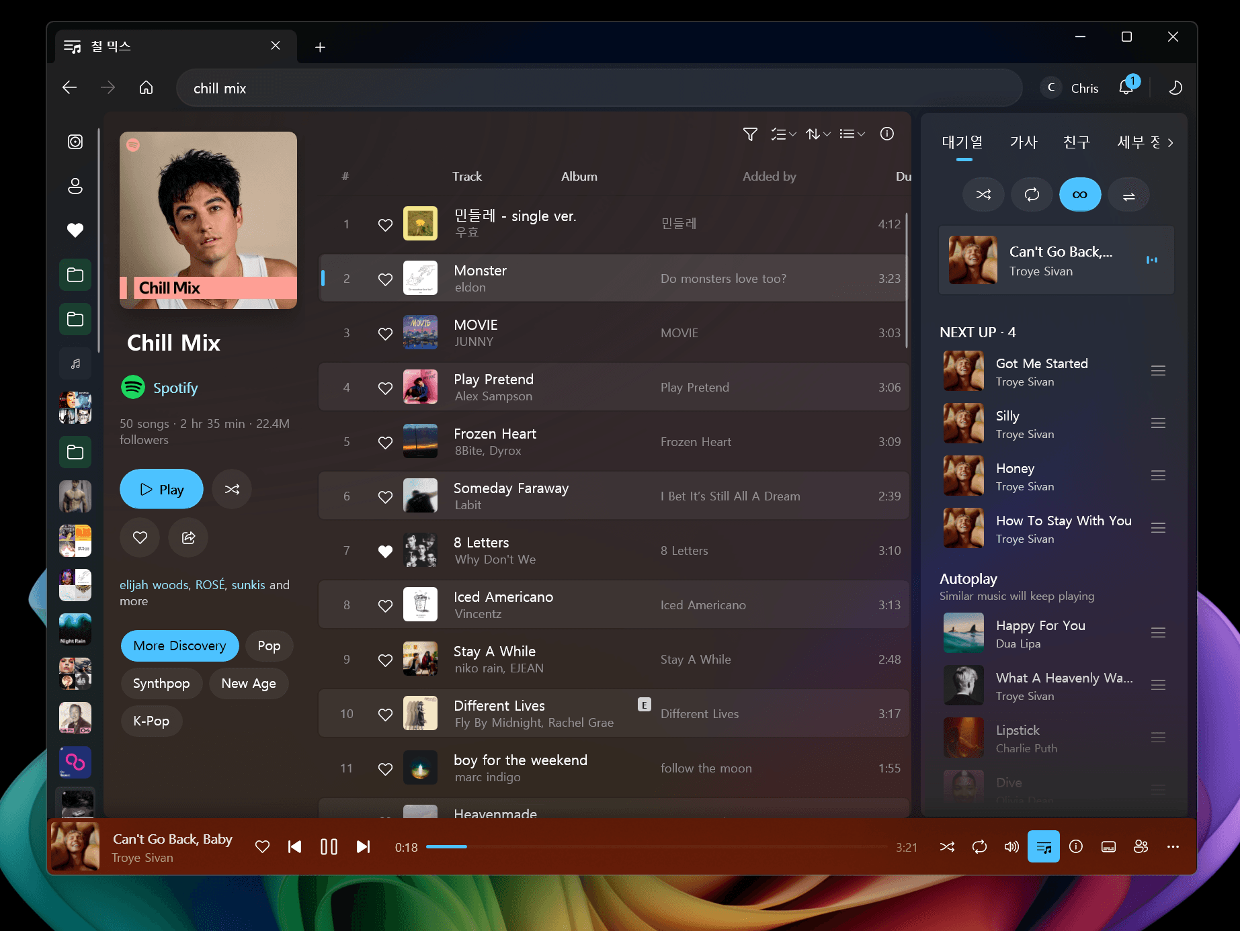The height and width of the screenshot is (931, 1240).
Task: Seek in the song progress bar
Action: [x=657, y=847]
